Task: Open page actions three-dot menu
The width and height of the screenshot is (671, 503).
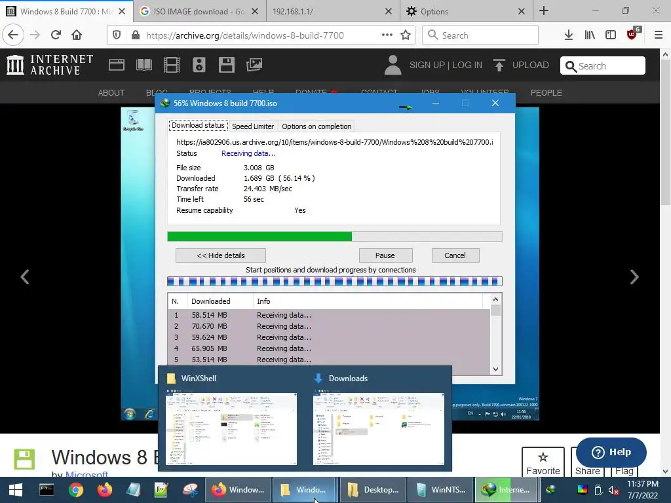Action: [x=387, y=35]
